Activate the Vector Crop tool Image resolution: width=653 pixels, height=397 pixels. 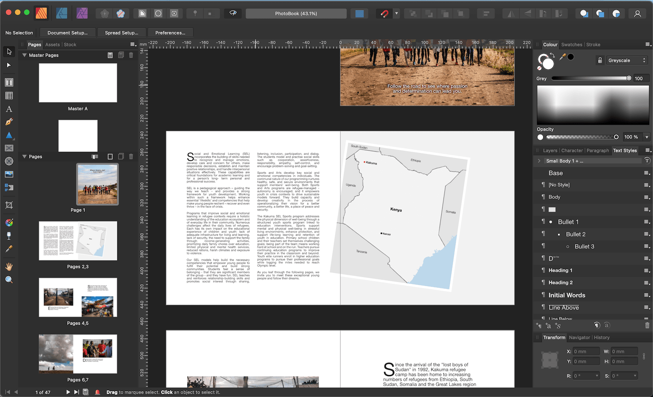coord(9,205)
